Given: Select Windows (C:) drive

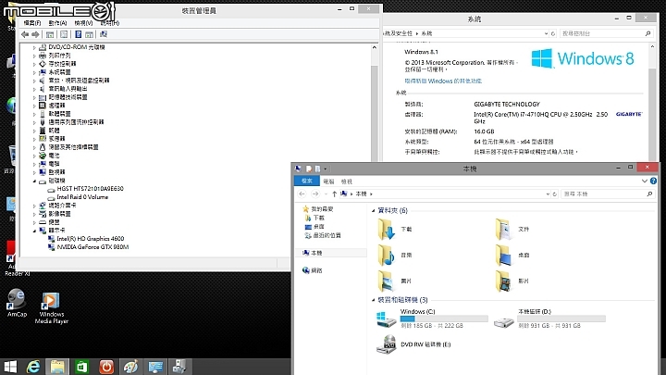Looking at the screenshot, I should point(432,319).
